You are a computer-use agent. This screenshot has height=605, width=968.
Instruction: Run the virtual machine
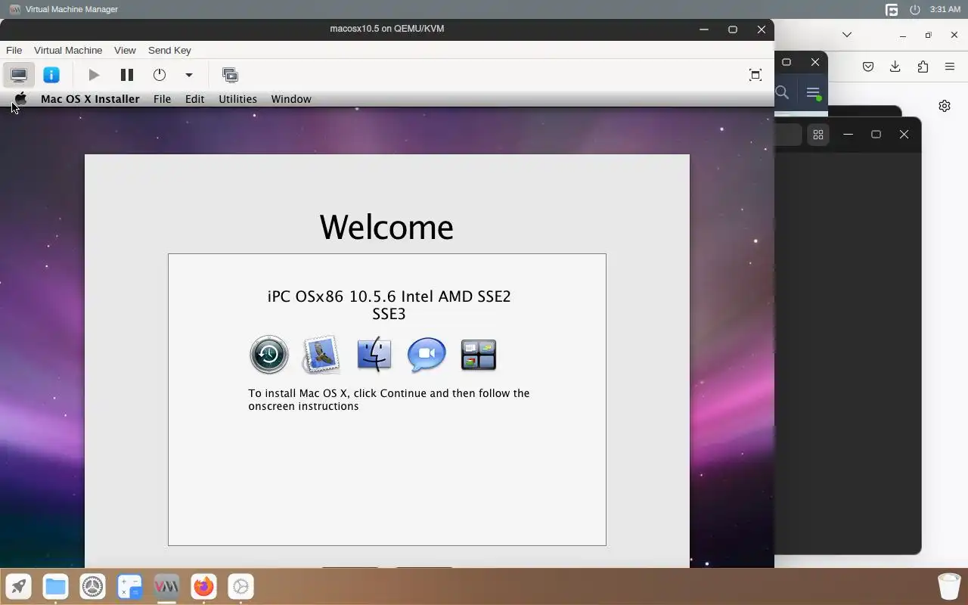94,75
